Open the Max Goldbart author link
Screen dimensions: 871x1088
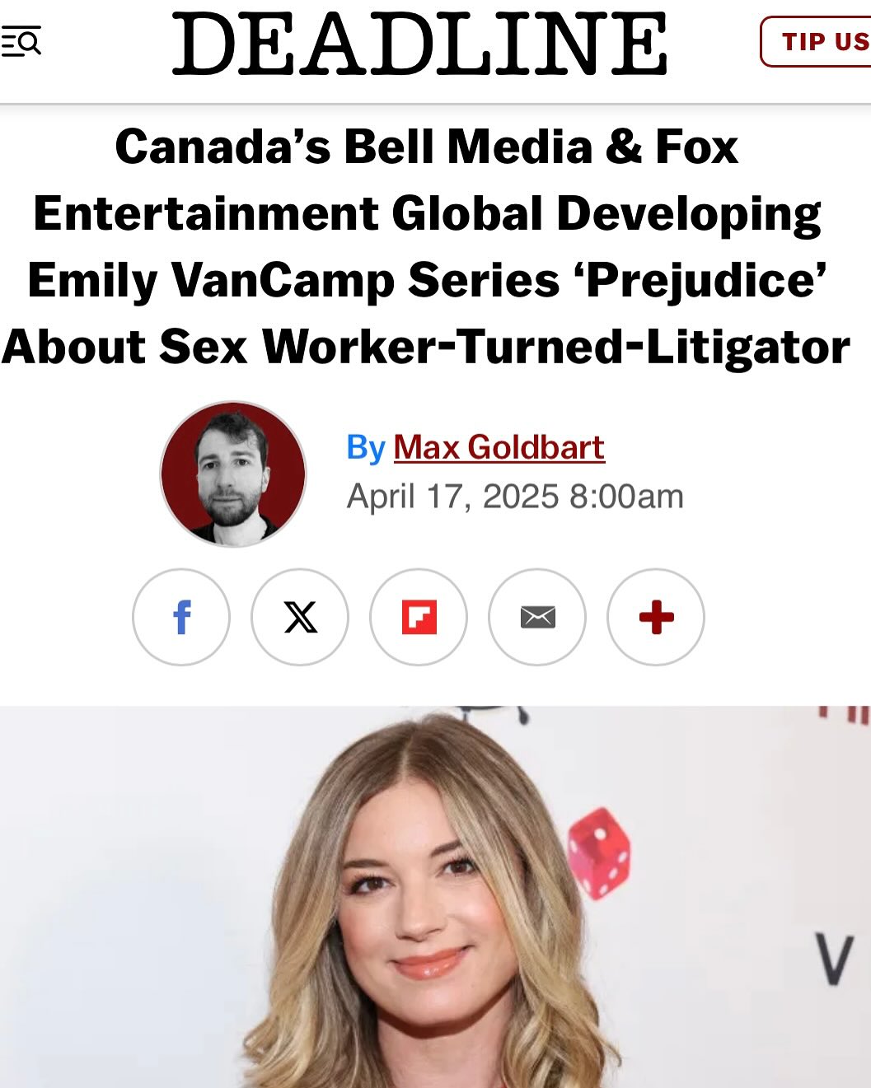pyautogui.click(x=499, y=447)
